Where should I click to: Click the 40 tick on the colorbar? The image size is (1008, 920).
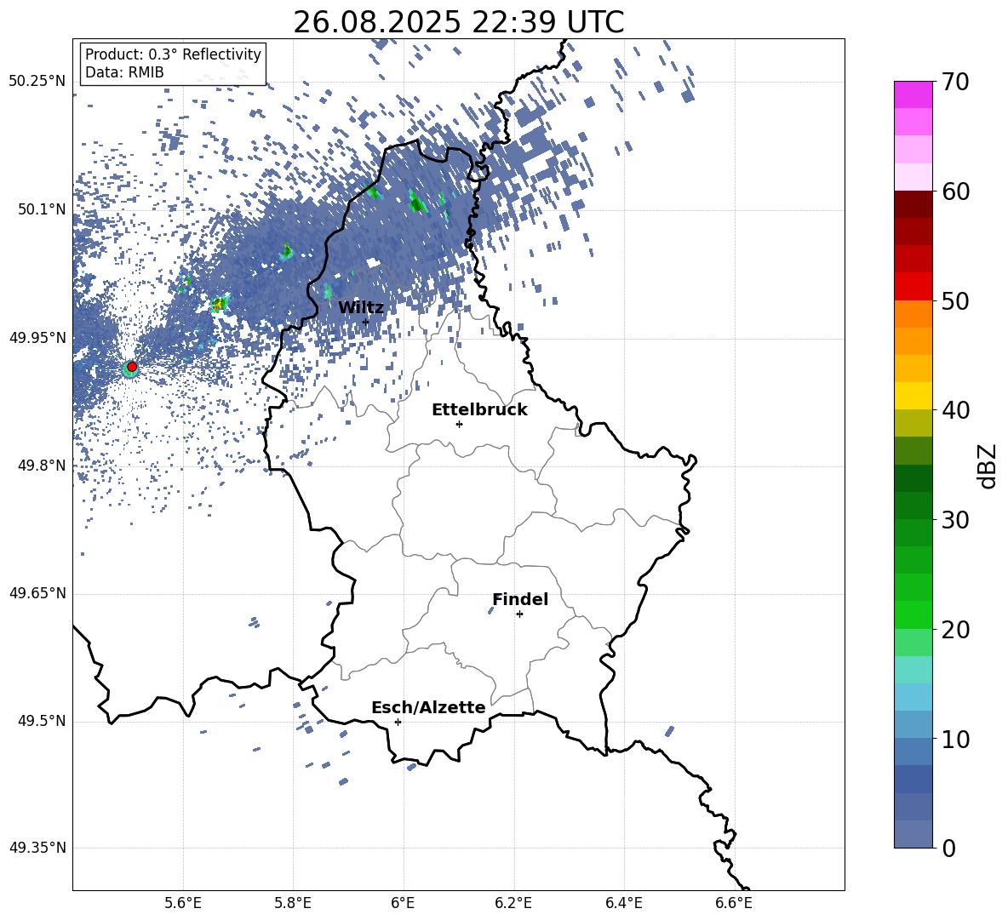click(x=955, y=410)
